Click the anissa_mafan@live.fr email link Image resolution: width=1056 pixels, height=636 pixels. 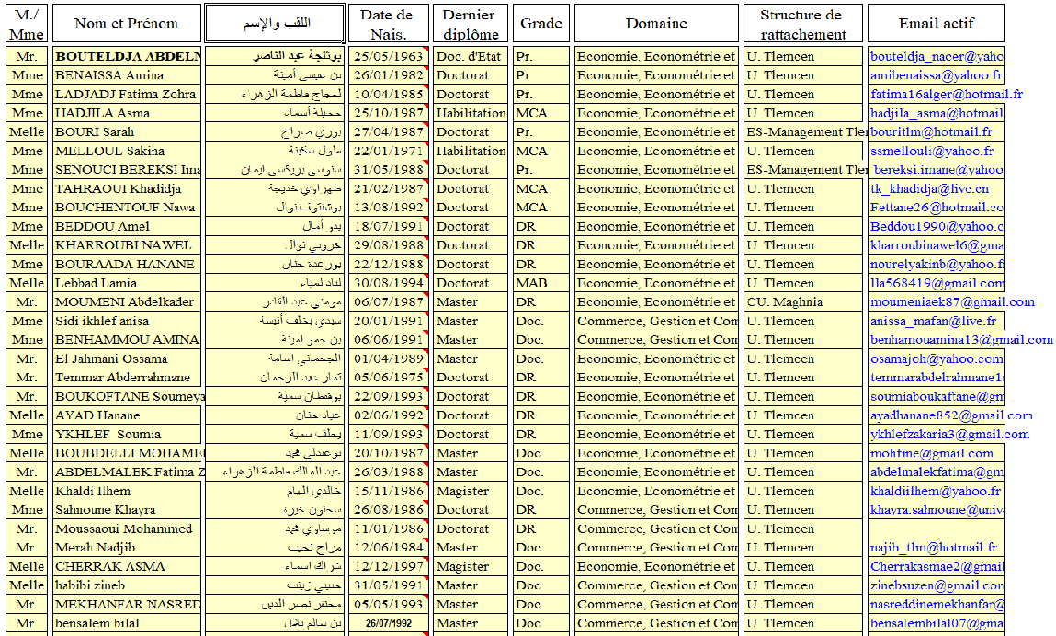[x=933, y=322]
